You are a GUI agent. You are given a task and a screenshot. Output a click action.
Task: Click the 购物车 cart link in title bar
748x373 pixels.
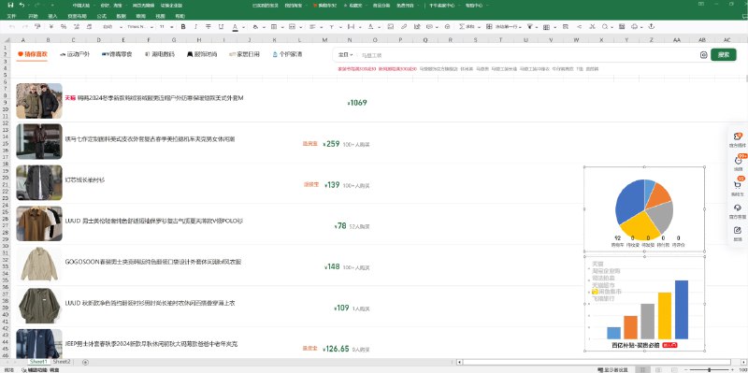coord(324,5)
